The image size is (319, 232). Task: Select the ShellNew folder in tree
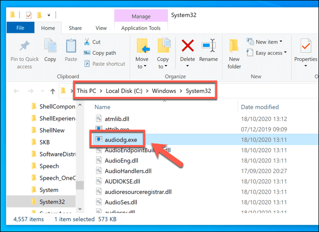[x=48, y=130]
